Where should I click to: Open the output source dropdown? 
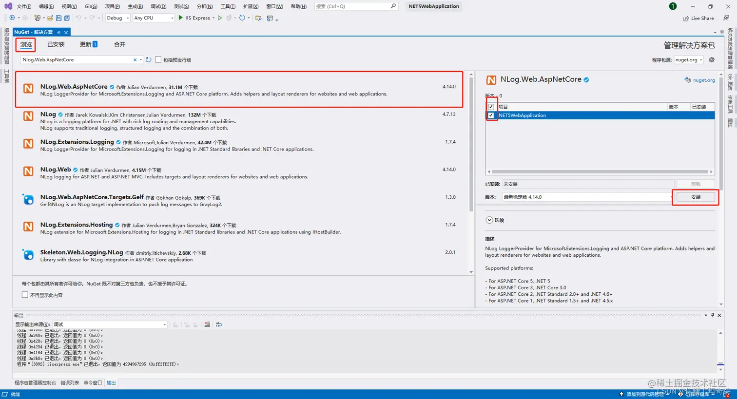pyautogui.click(x=110, y=324)
